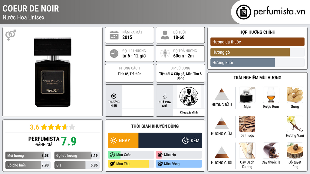
Task: Click the perfumista.vn bottle logo icon
Action: (x=244, y=12)
